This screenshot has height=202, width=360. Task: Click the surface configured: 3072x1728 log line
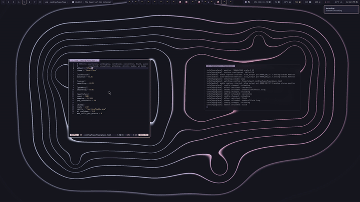(x=230, y=72)
